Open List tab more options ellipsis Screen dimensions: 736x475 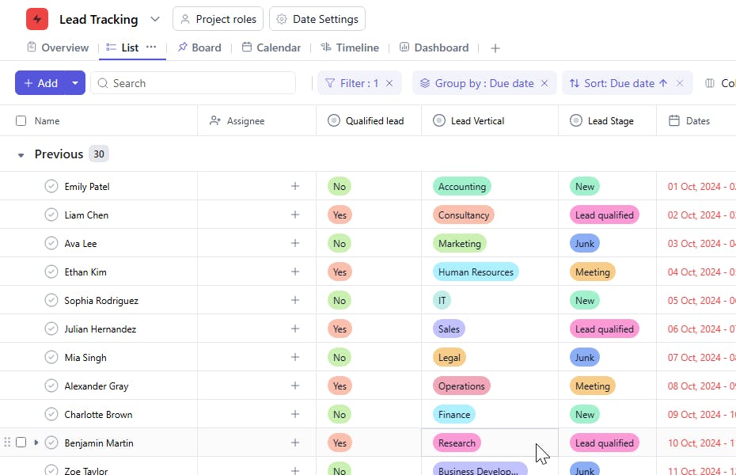(x=151, y=47)
